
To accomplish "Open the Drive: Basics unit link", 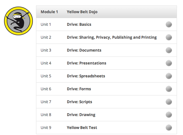I will tap(79, 25).
